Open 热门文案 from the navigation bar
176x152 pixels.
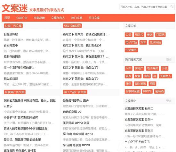(x=77, y=18)
